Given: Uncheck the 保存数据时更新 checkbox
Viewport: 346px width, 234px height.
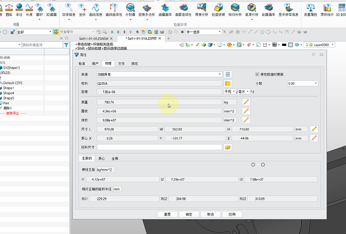Looking at the screenshot, I should pos(257,74).
